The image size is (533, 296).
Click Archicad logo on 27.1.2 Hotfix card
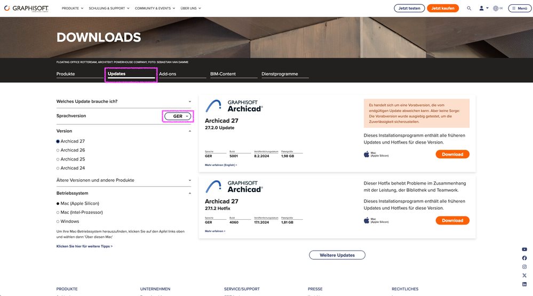coord(234,186)
